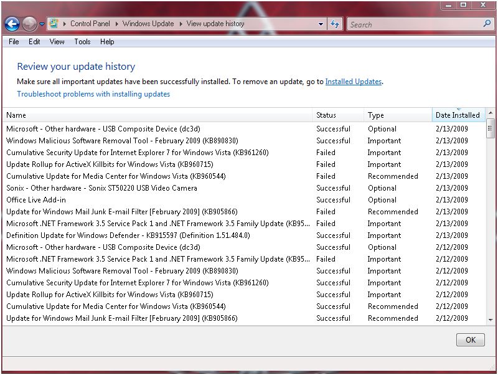Sort by the Name column header
This screenshot has height=375, width=498.
pos(158,115)
